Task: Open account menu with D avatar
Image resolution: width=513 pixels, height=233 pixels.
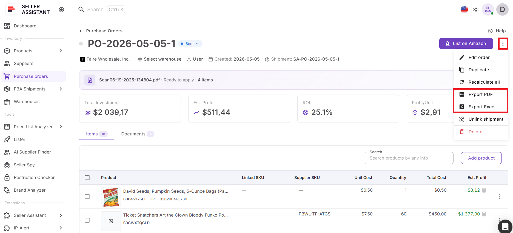Action: 502,10
